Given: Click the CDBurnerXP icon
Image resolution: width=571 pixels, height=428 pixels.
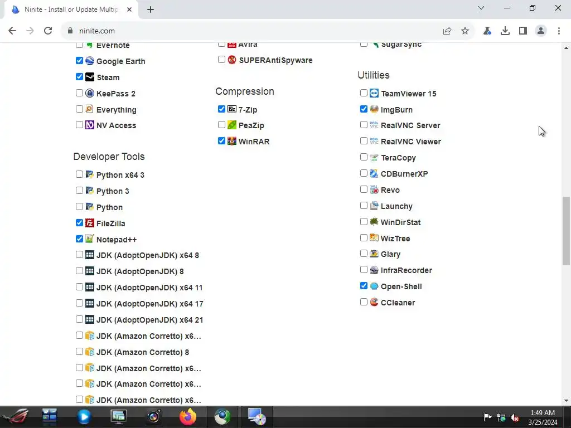Looking at the screenshot, I should (374, 174).
